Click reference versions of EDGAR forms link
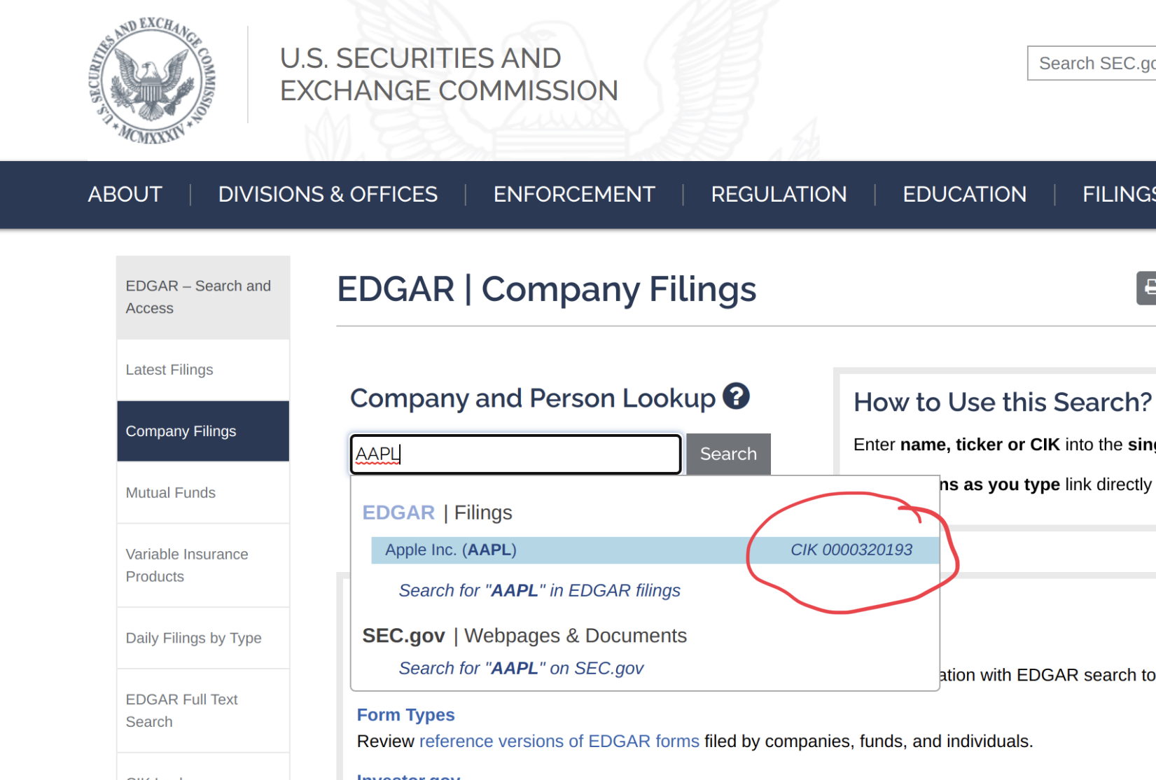This screenshot has width=1156, height=780. point(559,741)
